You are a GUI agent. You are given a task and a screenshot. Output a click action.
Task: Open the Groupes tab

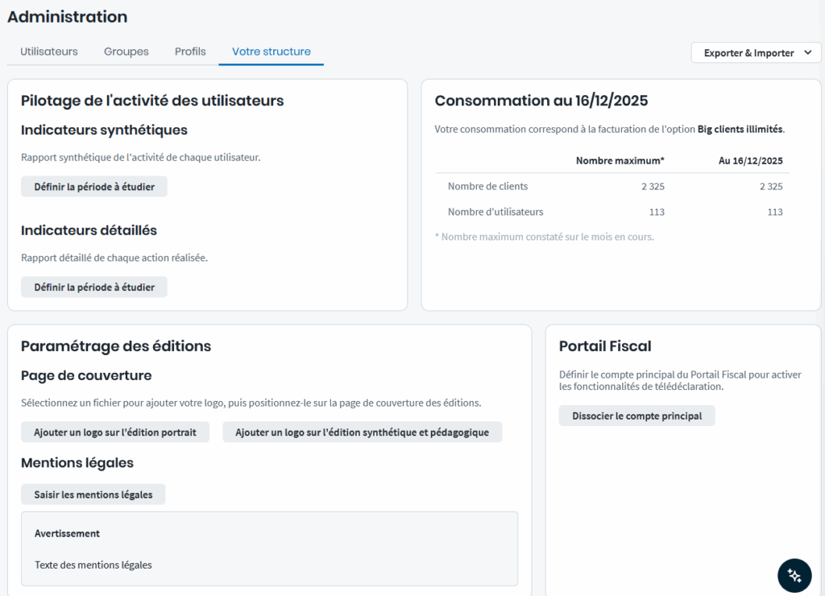coord(126,52)
